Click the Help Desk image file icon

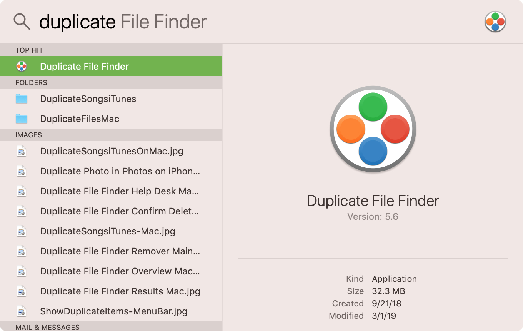(22, 191)
